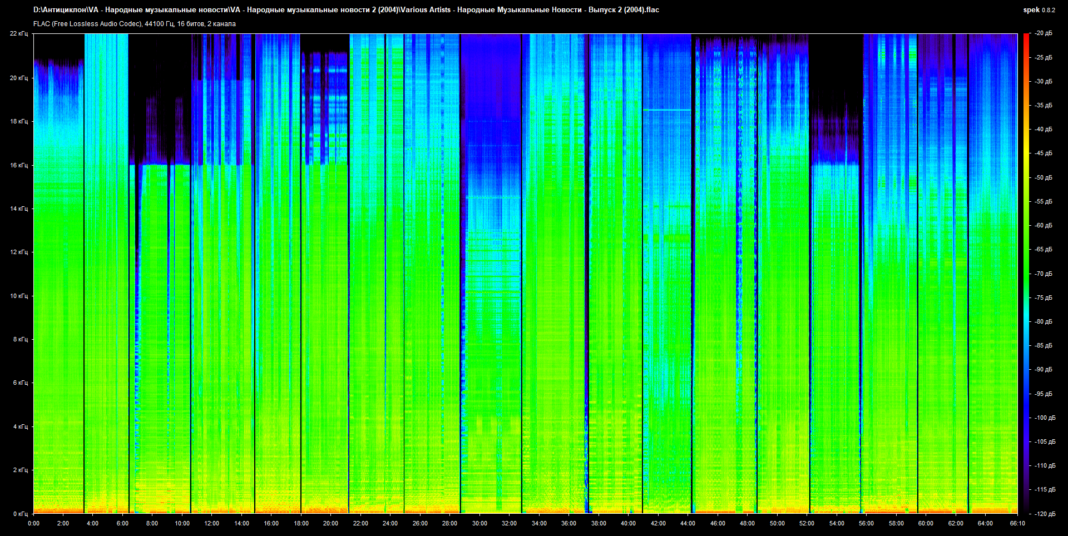Select the 10:00 time marker
The height and width of the screenshot is (536, 1068).
pyautogui.click(x=182, y=523)
